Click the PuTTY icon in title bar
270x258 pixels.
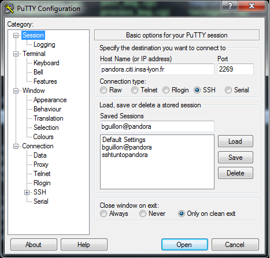pos(9,9)
